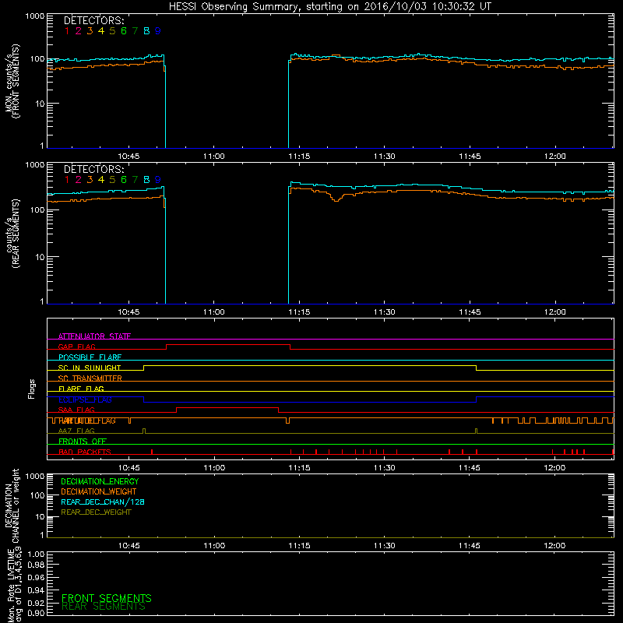Click the DETECTORS: heading in the rear-segments panel
Screen dimensions: 623x623
tap(94, 169)
